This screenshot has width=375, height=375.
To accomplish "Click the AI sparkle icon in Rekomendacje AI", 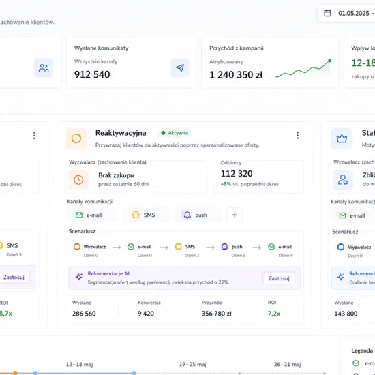I will click(79, 277).
